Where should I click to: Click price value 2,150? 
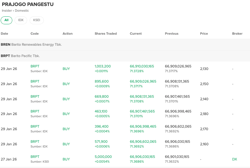[x=204, y=84]
